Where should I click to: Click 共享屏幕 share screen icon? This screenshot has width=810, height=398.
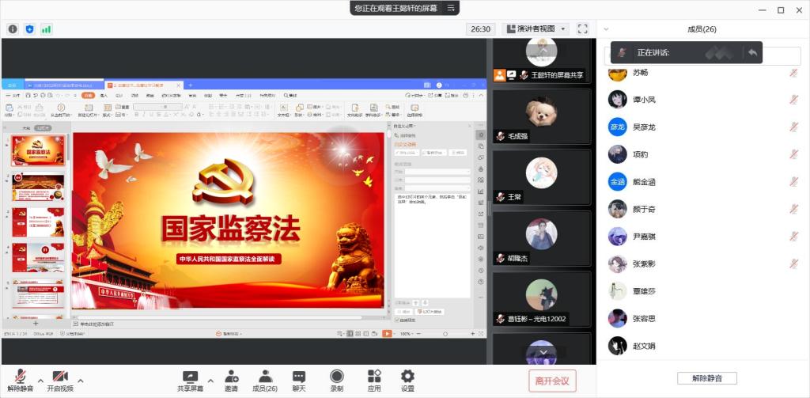190,380
